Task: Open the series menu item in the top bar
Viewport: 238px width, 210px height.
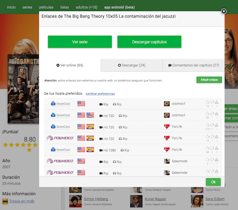Action: [27, 7]
